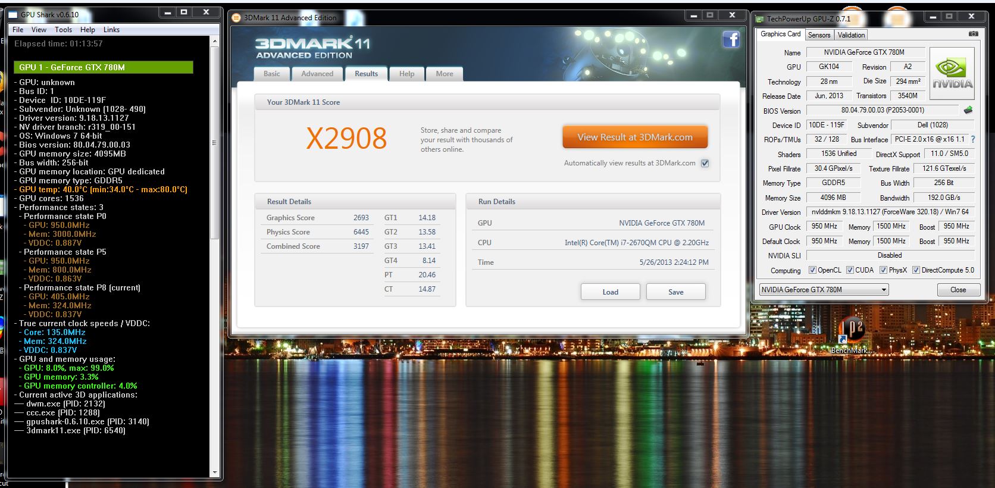Open the Tools menu in GPU Shark
The image size is (995, 488).
coord(63,30)
